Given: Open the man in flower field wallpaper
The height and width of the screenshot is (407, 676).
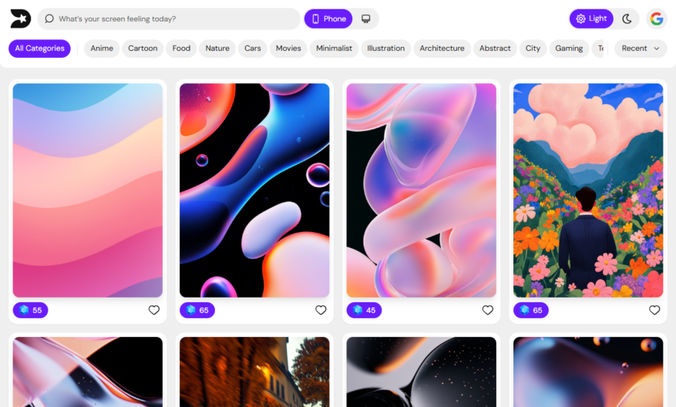Looking at the screenshot, I should pos(588,190).
